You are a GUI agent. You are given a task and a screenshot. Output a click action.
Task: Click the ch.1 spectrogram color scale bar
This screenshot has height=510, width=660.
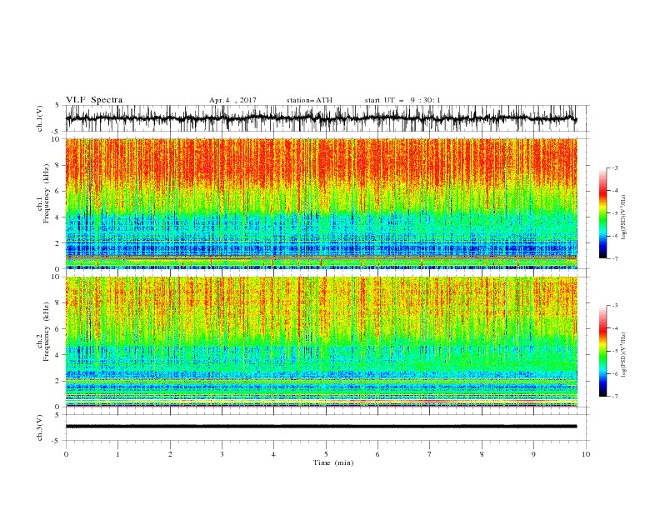point(603,213)
